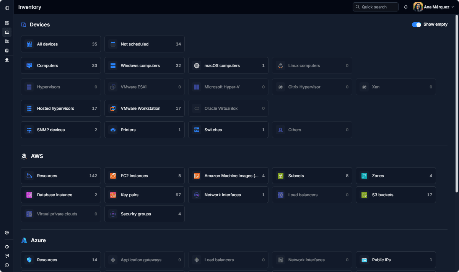459x272 pixels.
Task: Select the Others devices card
Action: [312, 130]
